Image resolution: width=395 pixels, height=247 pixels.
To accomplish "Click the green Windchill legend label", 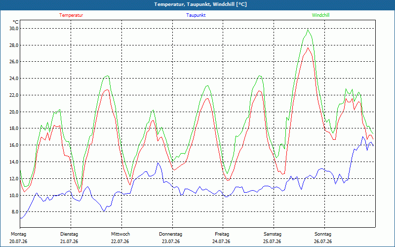I will pos(320,15).
